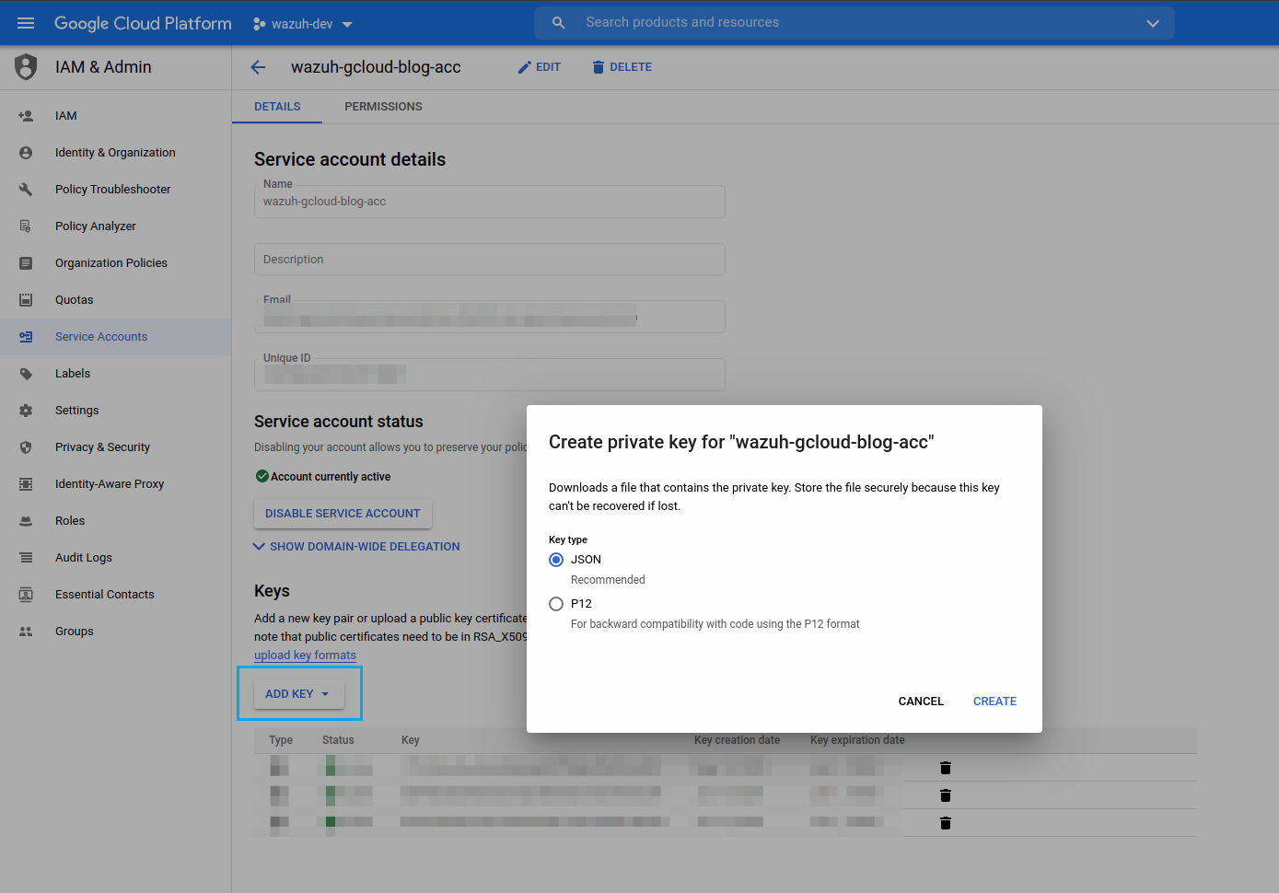Viewport: 1279px width, 893px height.
Task: Click DISABLE SERVICE ACCOUNT button
Action: coord(343,514)
